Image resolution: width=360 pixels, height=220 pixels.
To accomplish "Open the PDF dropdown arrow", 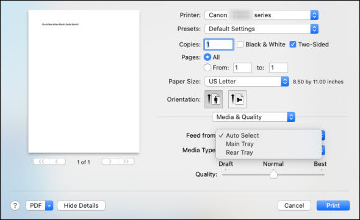I will [49, 205].
